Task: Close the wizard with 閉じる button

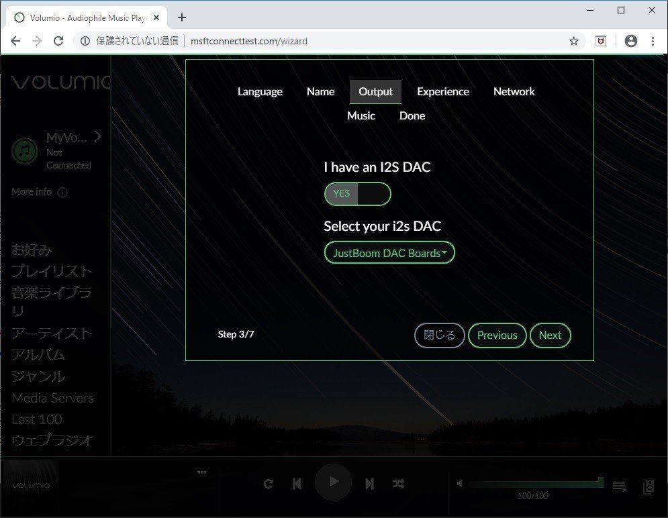Action: [439, 335]
